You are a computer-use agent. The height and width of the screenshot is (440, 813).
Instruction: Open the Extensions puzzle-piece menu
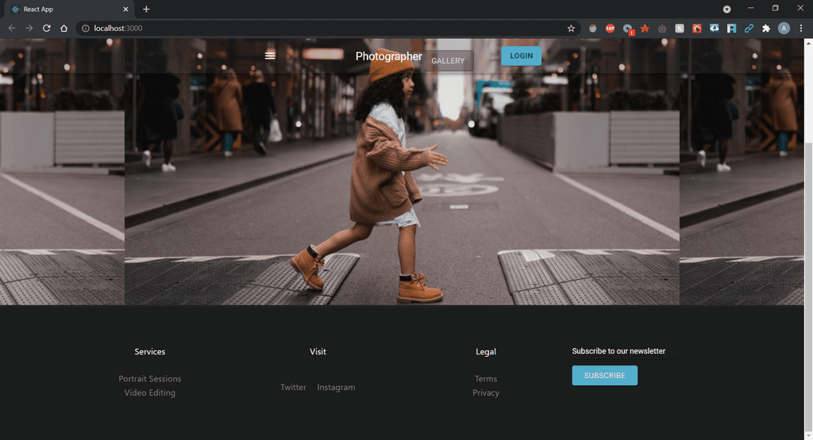tap(766, 29)
